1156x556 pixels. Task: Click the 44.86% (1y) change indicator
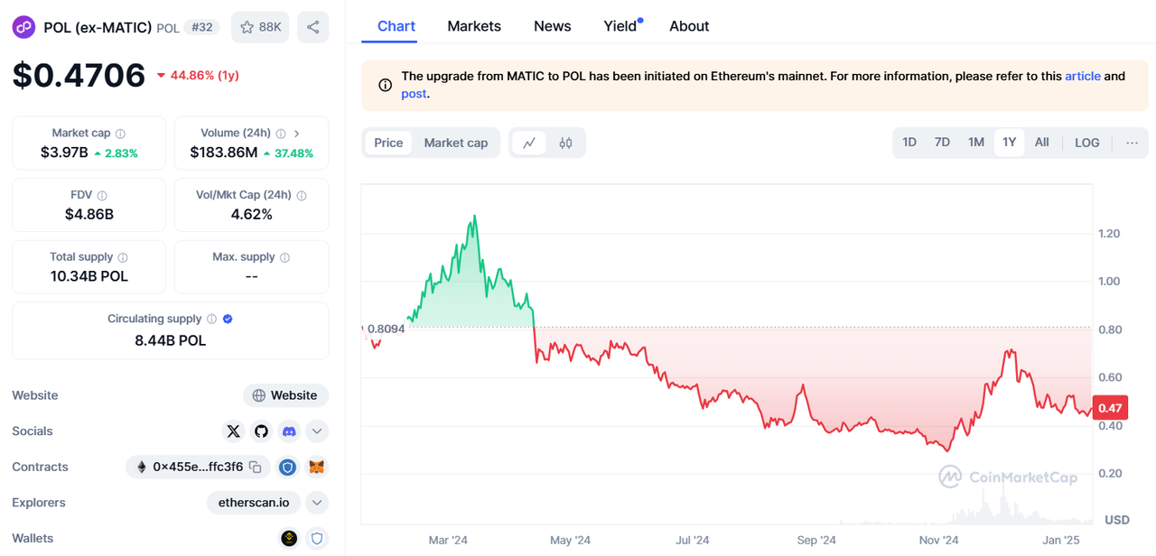click(198, 75)
